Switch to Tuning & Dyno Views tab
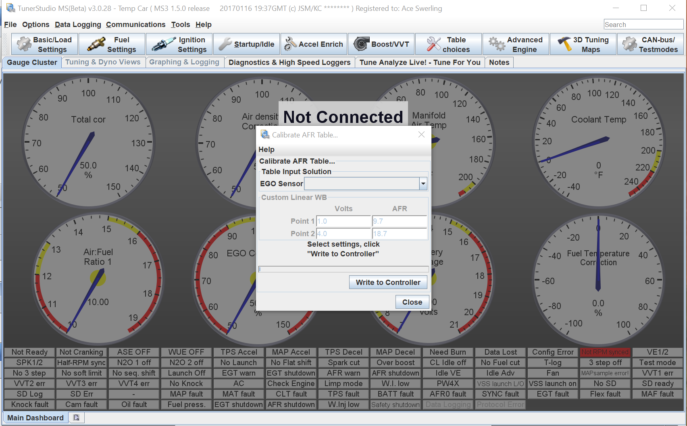This screenshot has width=687, height=426. coord(103,62)
